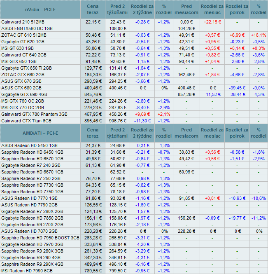
Task: Click Sapphire Radeon HD 7950 BOOST 3GB name
Action: click(40, 238)
